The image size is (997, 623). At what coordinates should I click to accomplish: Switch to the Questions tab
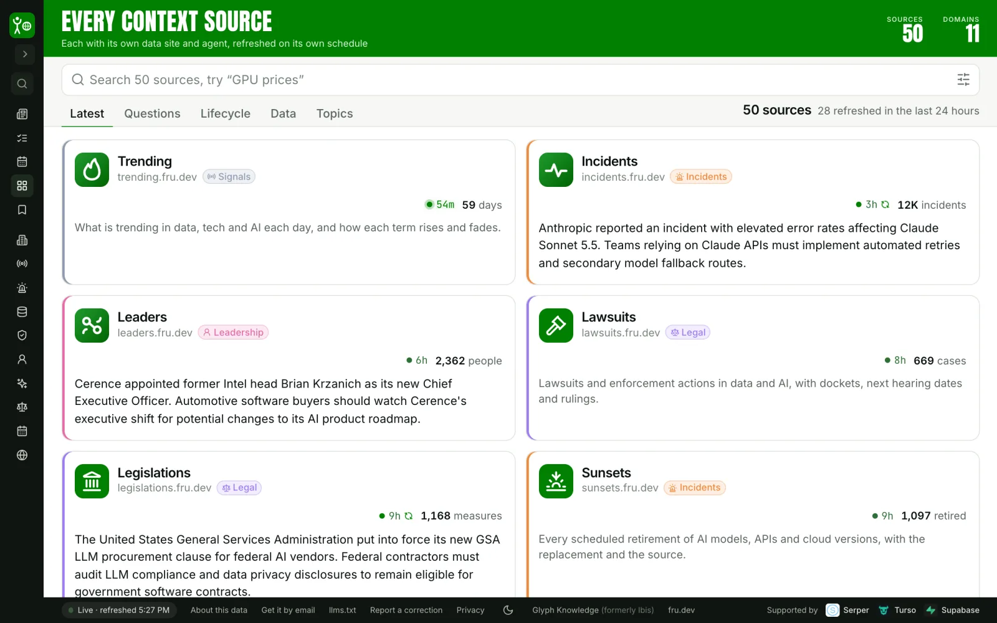(152, 113)
